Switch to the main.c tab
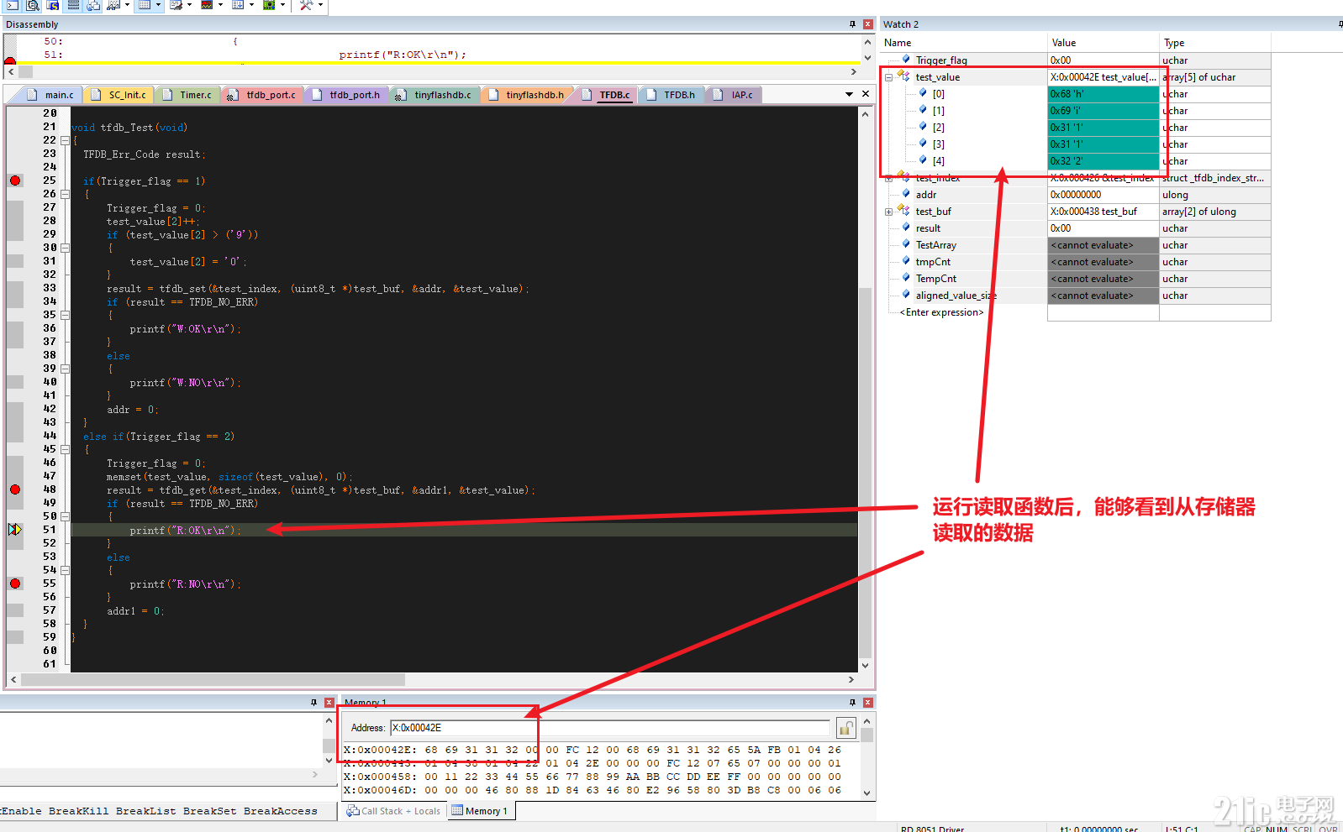 [x=52, y=95]
